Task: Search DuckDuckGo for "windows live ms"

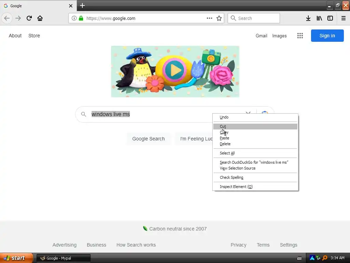Action: 255,162
